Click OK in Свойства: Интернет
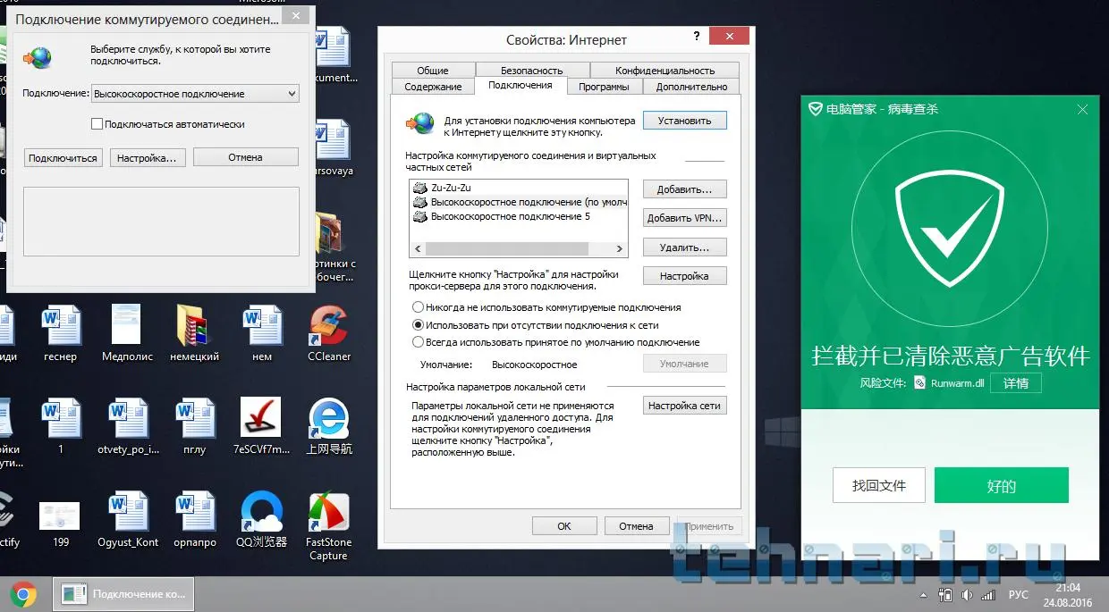Image resolution: width=1109 pixels, height=612 pixels. 564,526
